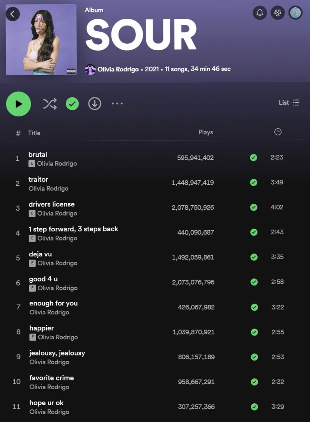310x422 pixels.
Task: Sort by track number # column
Action: pyautogui.click(x=18, y=133)
